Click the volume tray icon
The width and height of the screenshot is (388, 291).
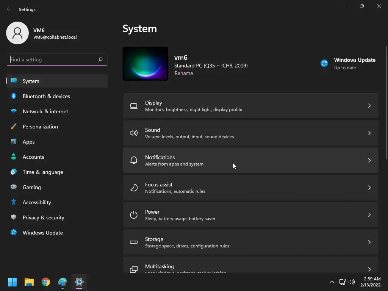351,282
